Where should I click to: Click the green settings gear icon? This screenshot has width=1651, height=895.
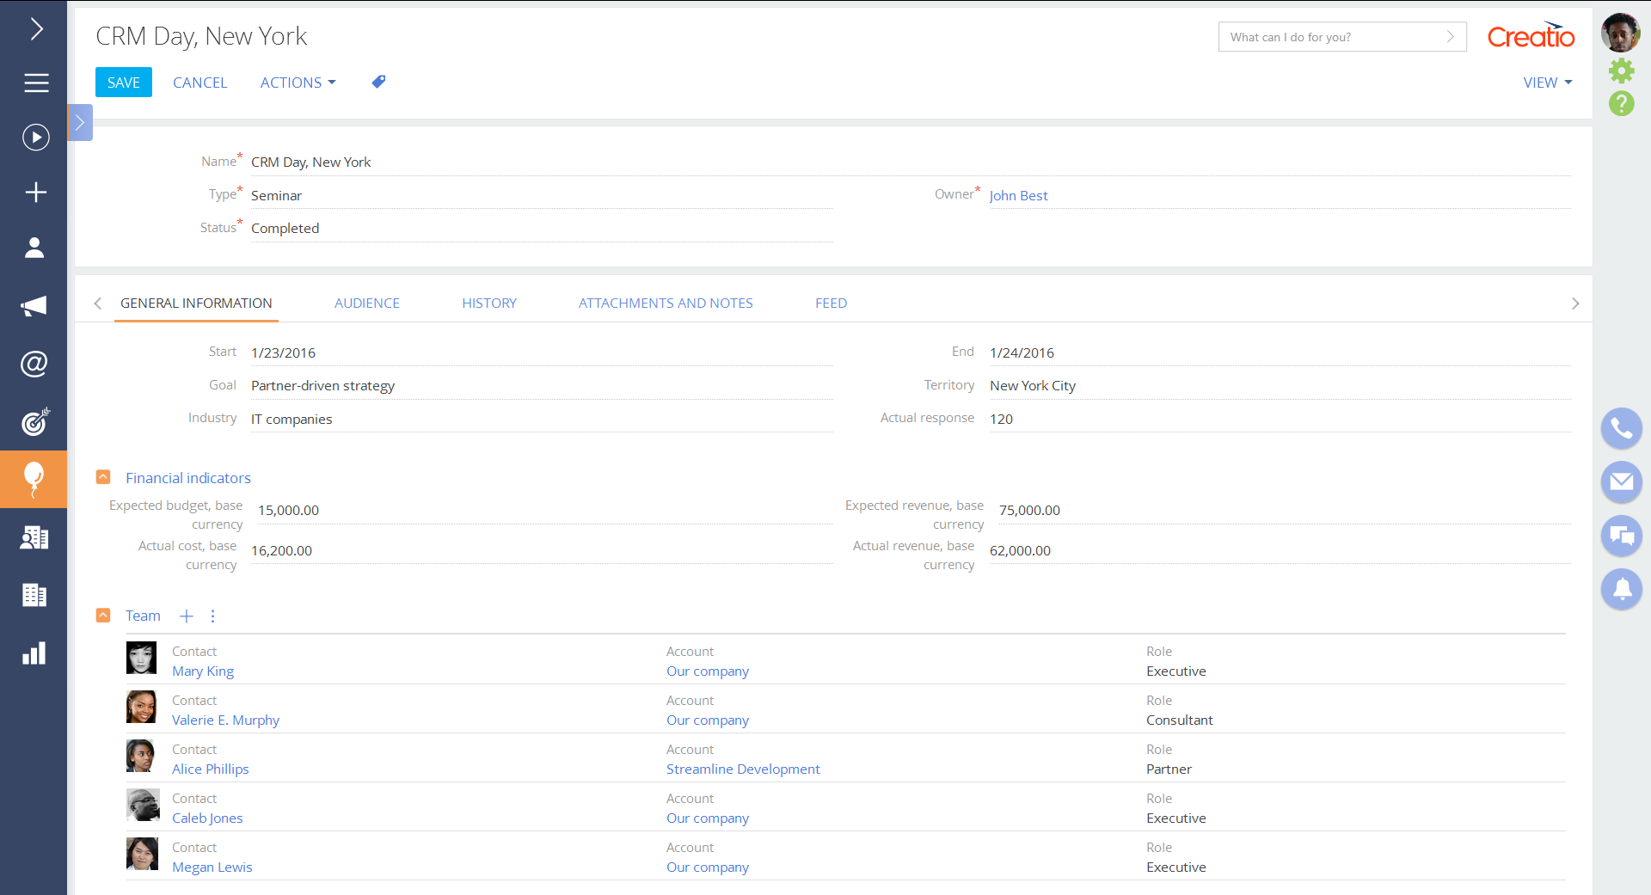point(1621,70)
